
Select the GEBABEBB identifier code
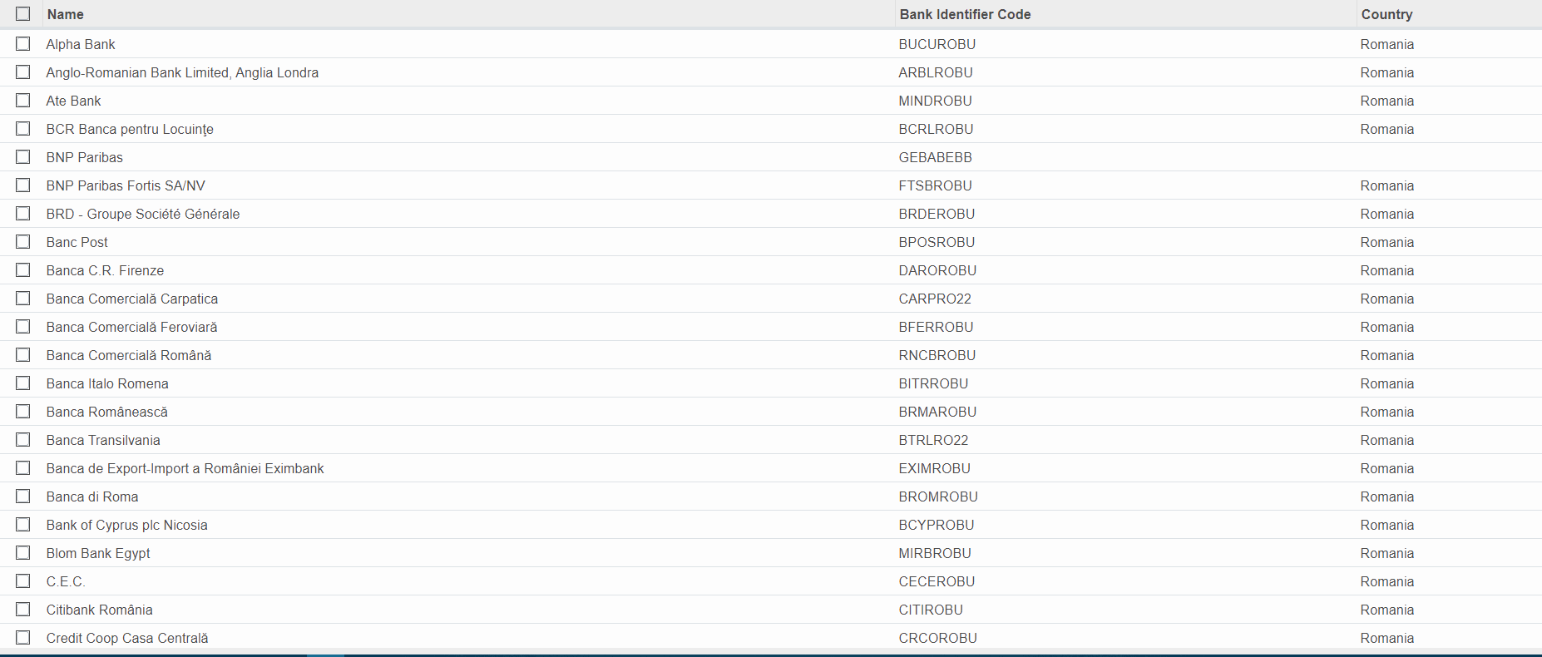point(936,157)
